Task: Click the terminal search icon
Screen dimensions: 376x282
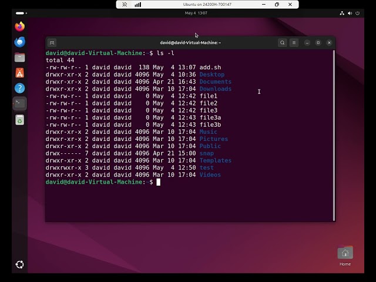Action: pyautogui.click(x=282, y=43)
